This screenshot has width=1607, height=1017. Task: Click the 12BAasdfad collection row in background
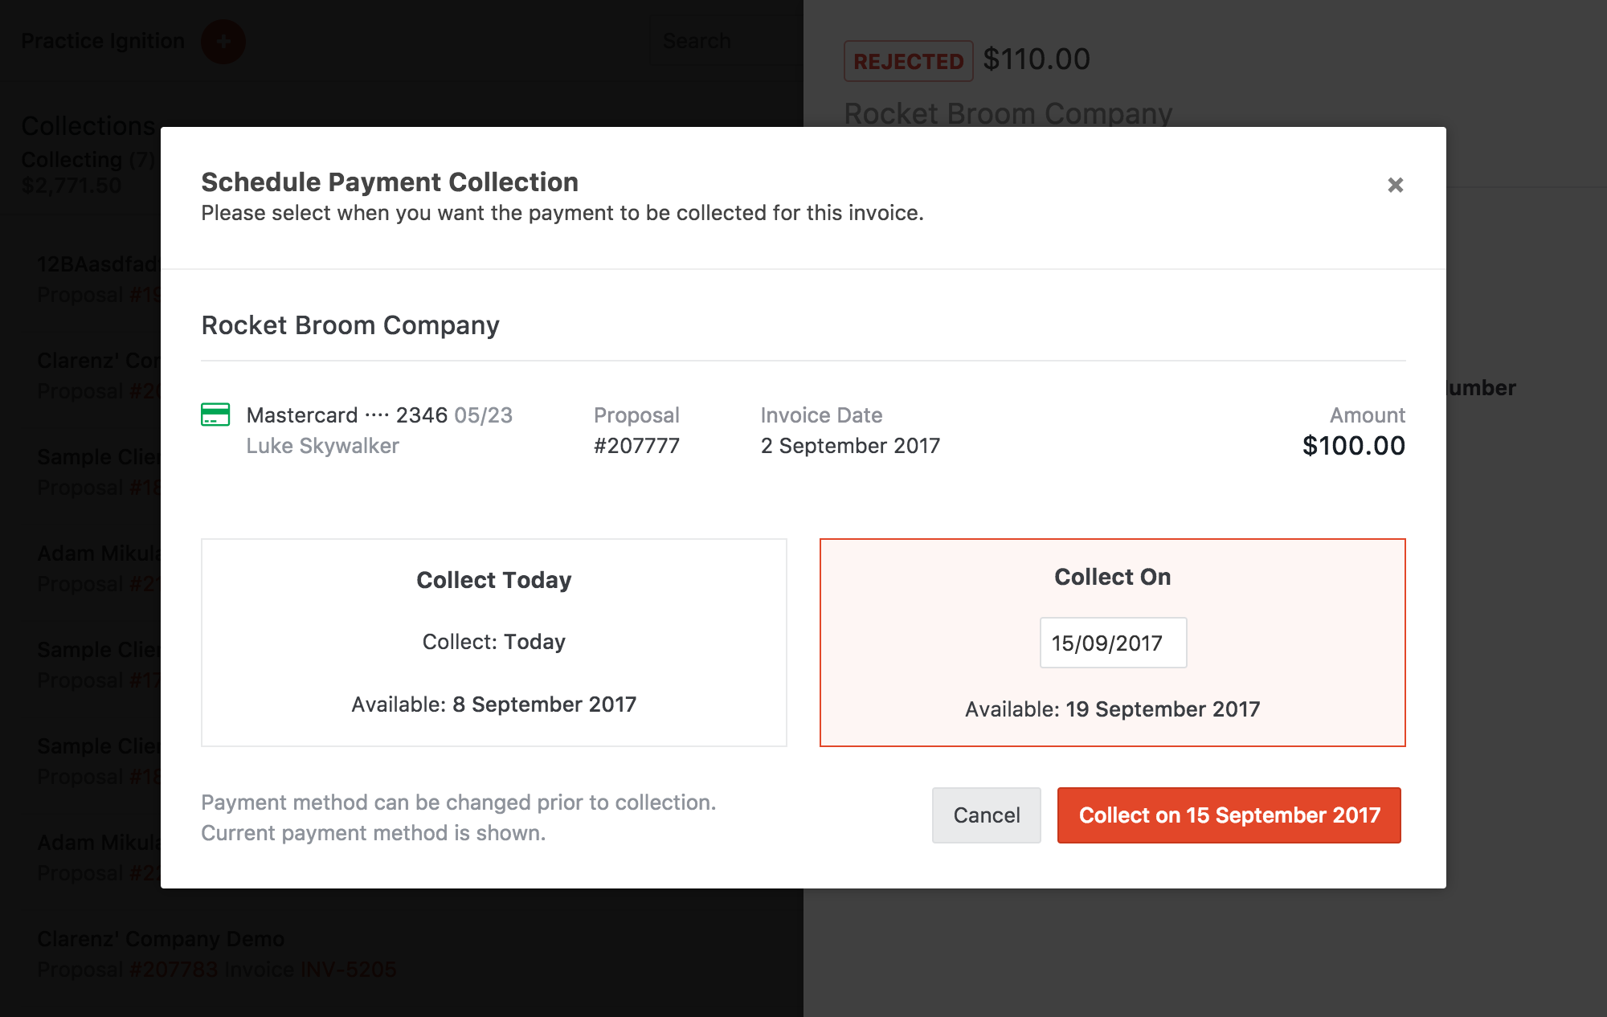pyautogui.click(x=98, y=279)
